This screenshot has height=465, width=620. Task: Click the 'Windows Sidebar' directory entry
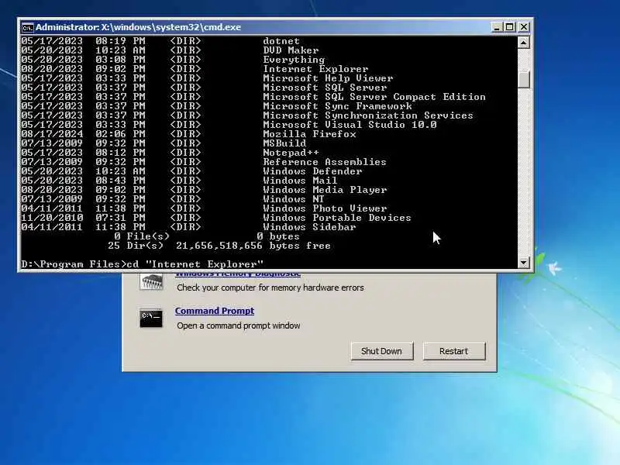click(x=309, y=227)
